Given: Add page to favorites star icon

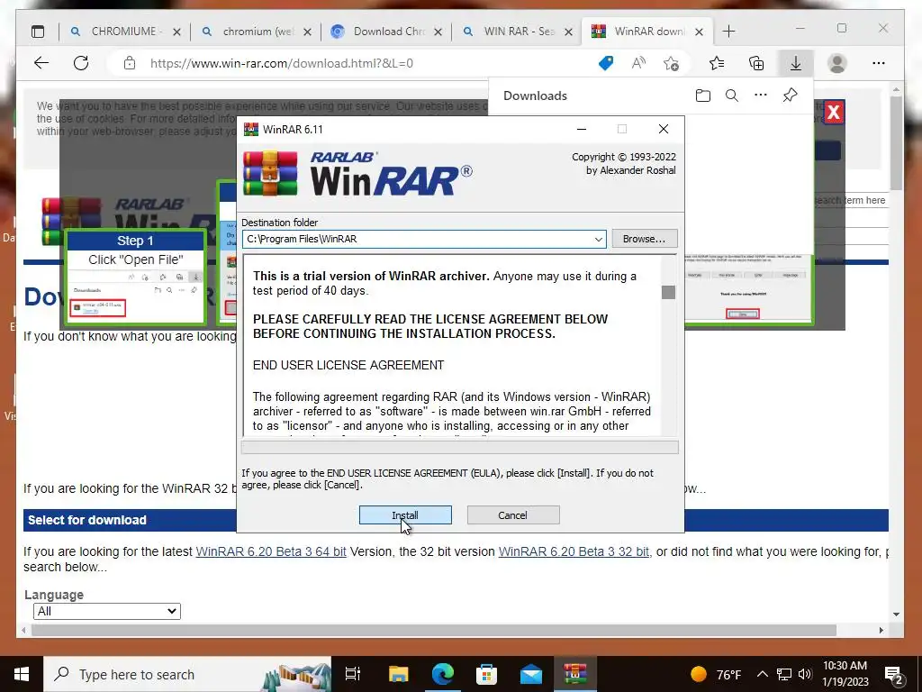Looking at the screenshot, I should coord(671,63).
